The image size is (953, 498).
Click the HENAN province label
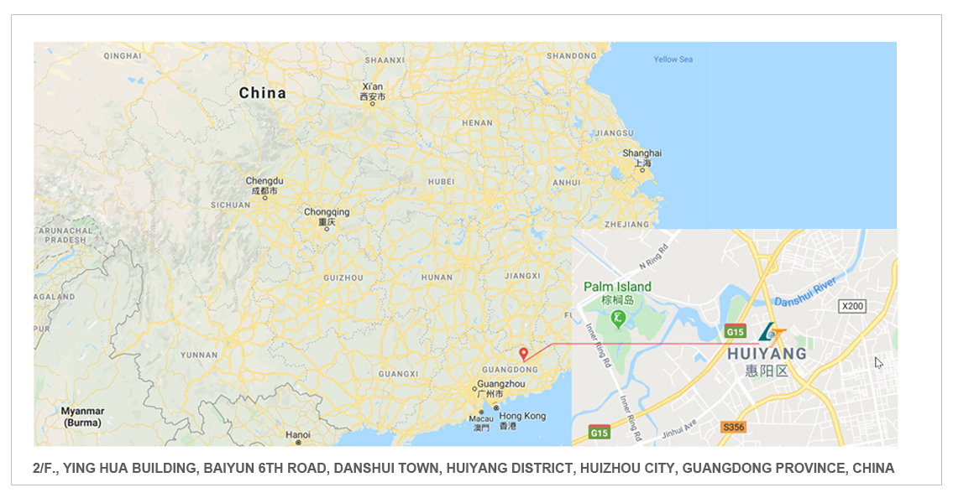(x=477, y=122)
